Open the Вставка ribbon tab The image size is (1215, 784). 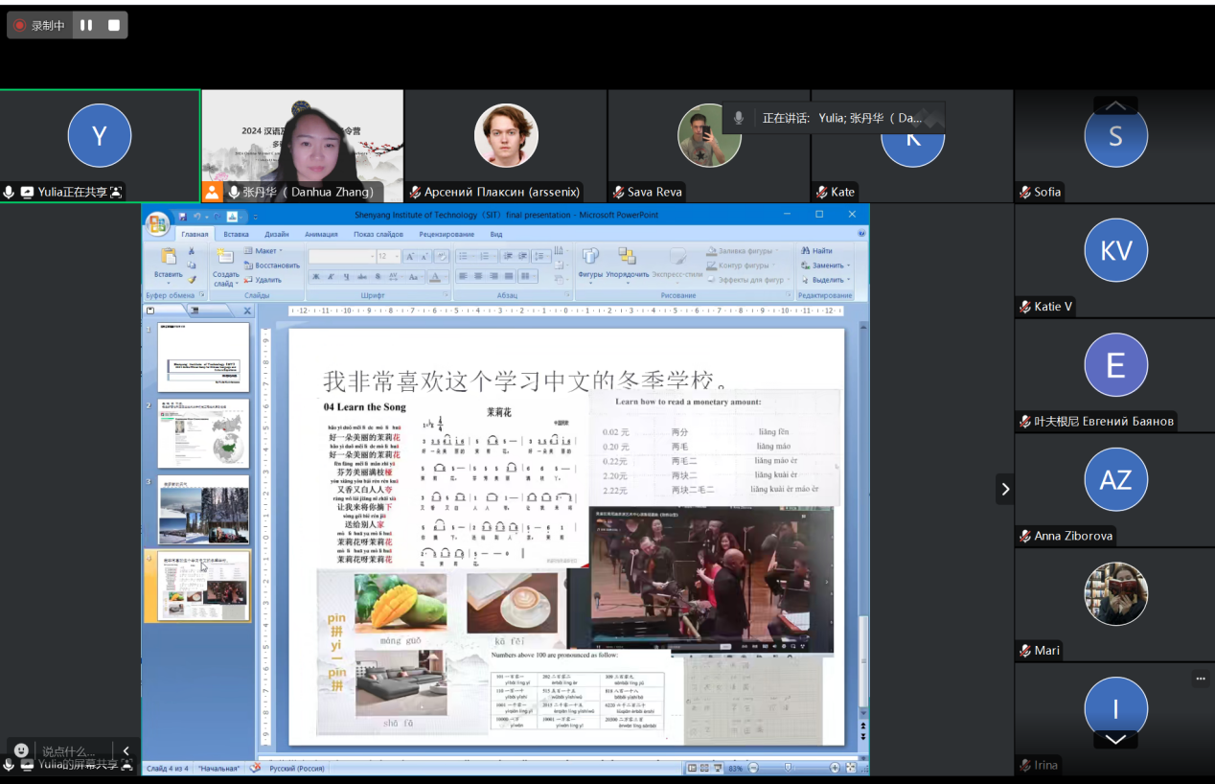(x=236, y=234)
